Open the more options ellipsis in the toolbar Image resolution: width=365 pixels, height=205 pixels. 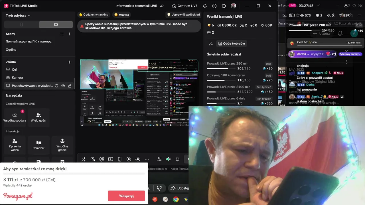147,159
